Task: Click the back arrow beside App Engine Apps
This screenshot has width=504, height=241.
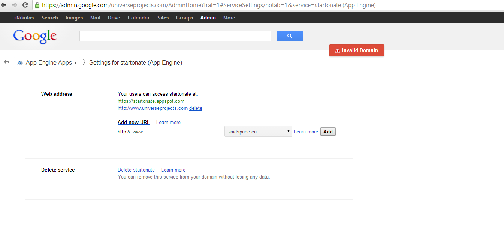Action: tap(6, 62)
